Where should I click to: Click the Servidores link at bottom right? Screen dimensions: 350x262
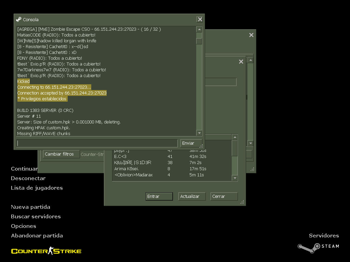(324, 236)
